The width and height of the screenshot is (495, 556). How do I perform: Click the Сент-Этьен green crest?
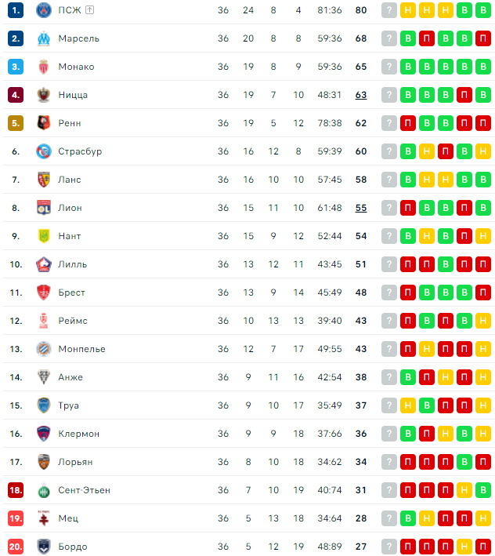[x=44, y=490]
